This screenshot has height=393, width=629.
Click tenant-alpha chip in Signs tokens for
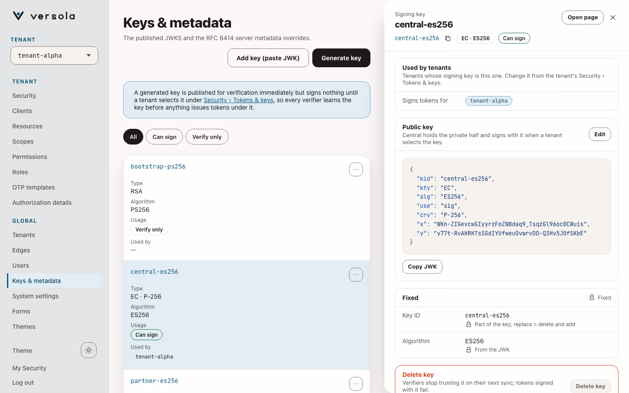pos(489,101)
